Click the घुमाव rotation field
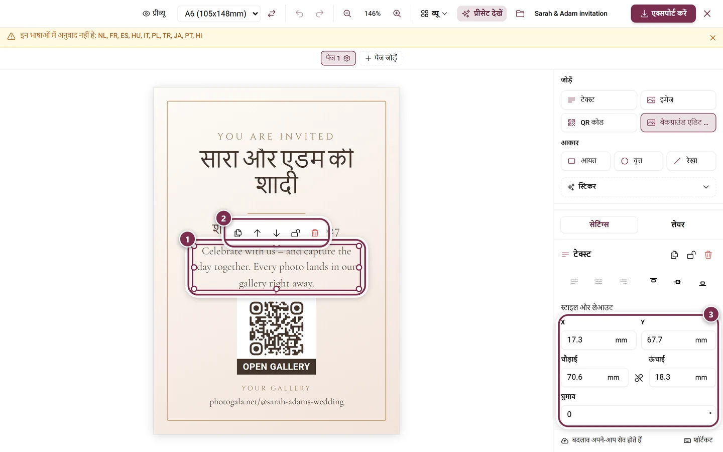Image resolution: width=723 pixels, height=452 pixels. (638, 414)
